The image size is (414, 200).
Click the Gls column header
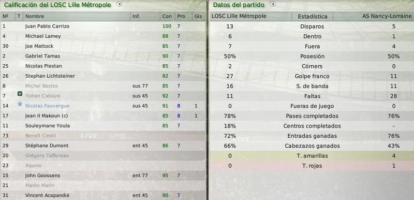pyautogui.click(x=198, y=16)
